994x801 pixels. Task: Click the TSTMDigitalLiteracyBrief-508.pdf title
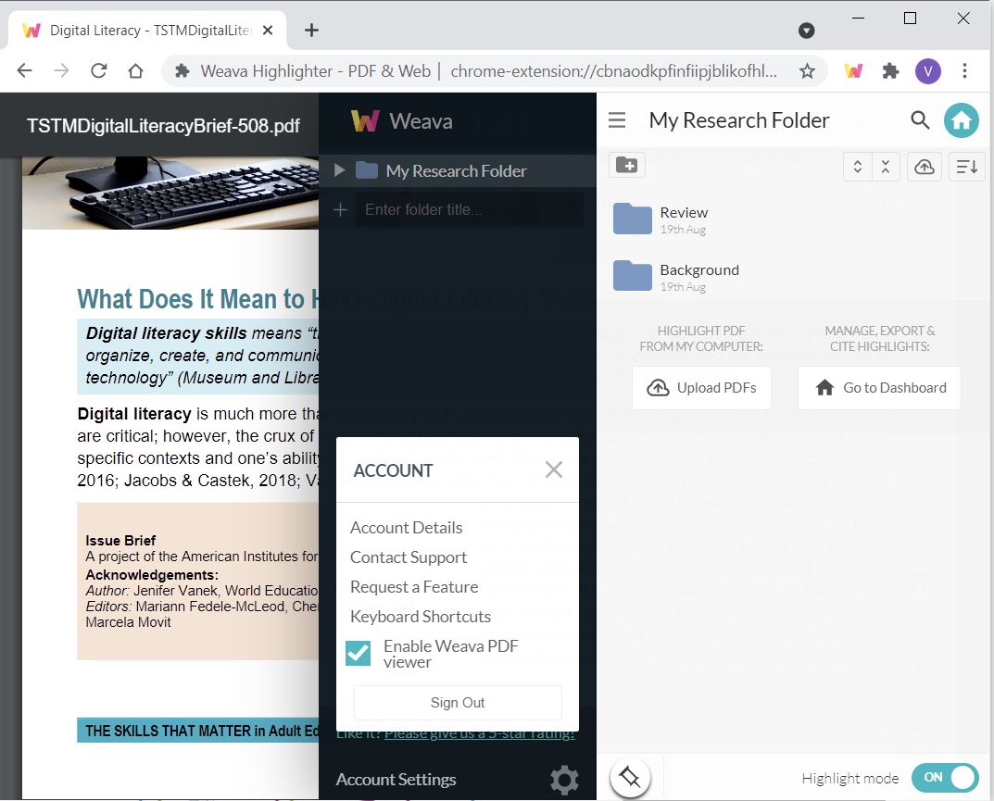tap(163, 125)
